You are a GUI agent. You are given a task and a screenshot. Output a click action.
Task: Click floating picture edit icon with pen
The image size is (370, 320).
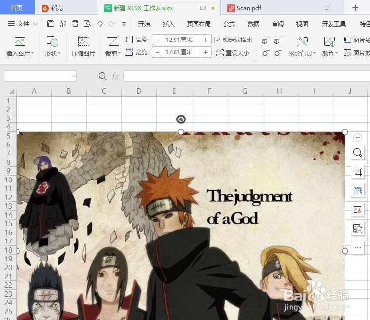358,209
